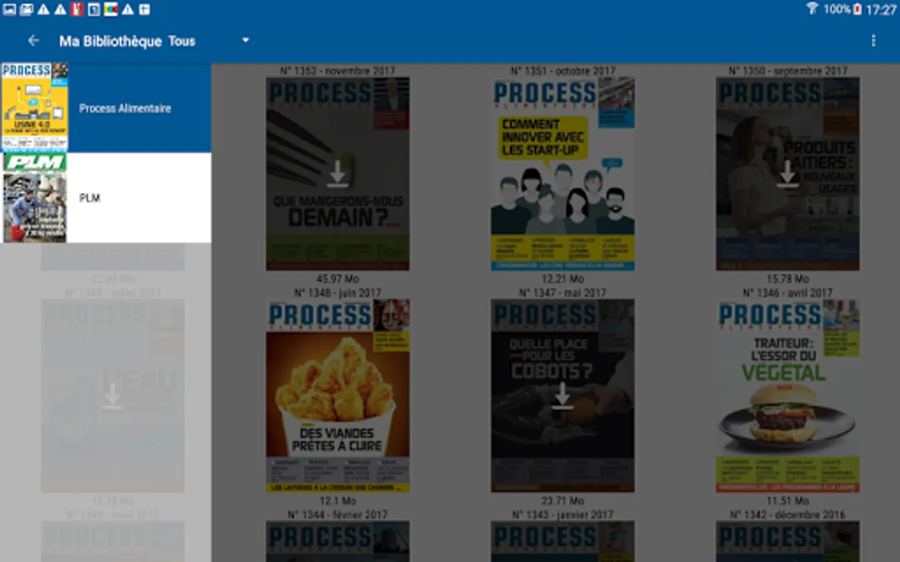Open the three-dot overflow menu
900x562 pixels.
873,41
